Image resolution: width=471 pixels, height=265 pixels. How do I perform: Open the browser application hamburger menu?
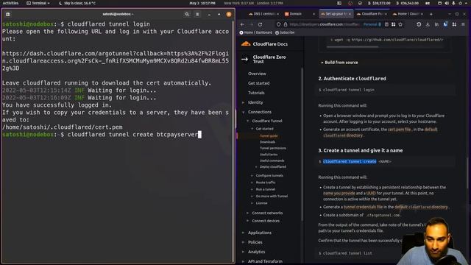pos(463,24)
